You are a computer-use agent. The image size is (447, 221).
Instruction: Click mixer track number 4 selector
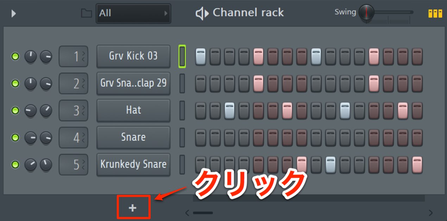coord(73,137)
